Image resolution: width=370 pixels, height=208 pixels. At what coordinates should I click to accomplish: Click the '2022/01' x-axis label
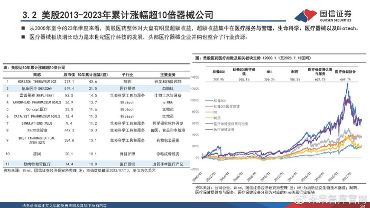pos(346,177)
